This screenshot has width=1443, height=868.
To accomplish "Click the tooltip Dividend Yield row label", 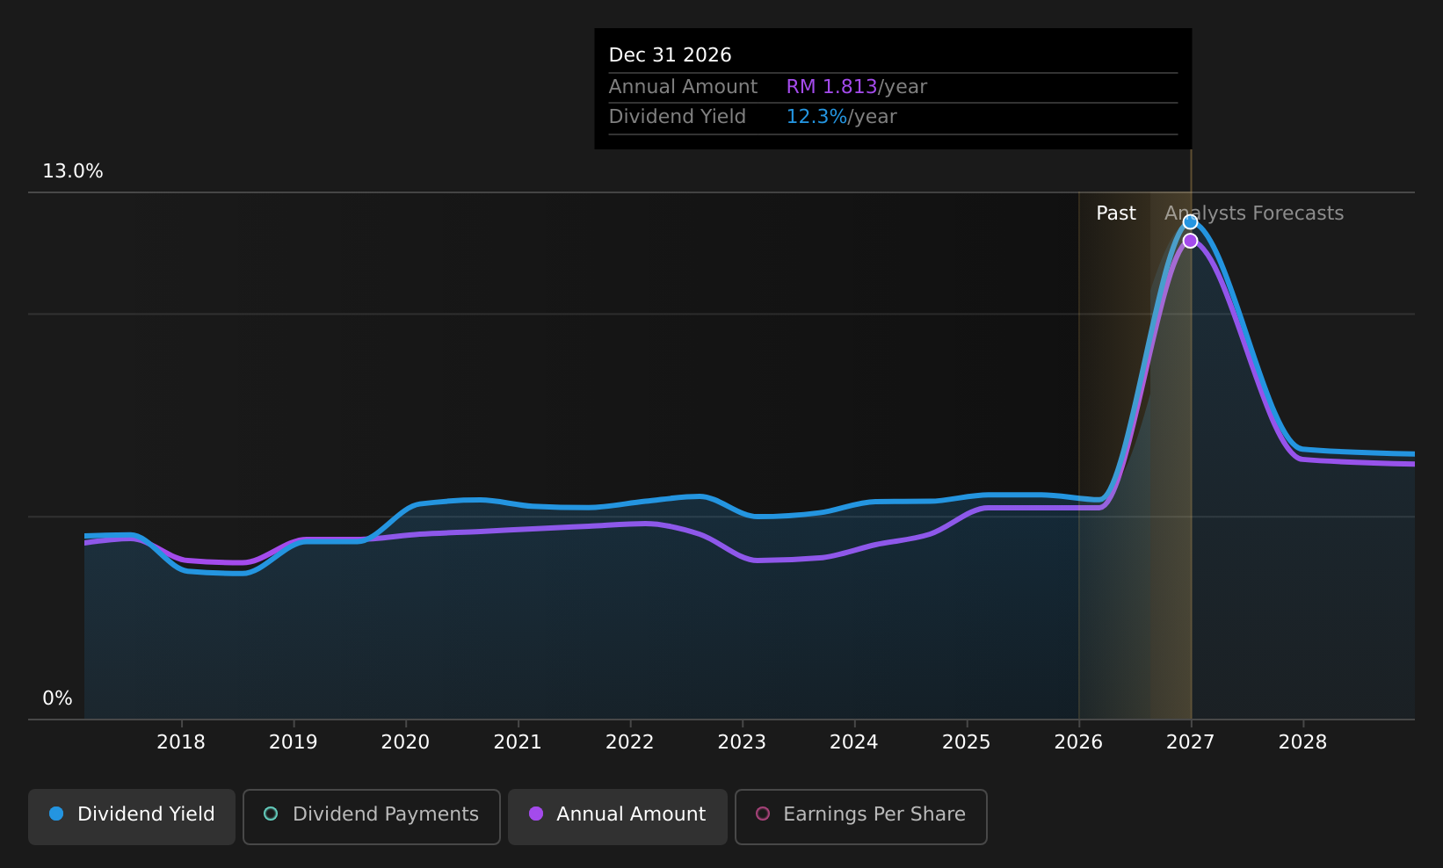I will point(678,117).
